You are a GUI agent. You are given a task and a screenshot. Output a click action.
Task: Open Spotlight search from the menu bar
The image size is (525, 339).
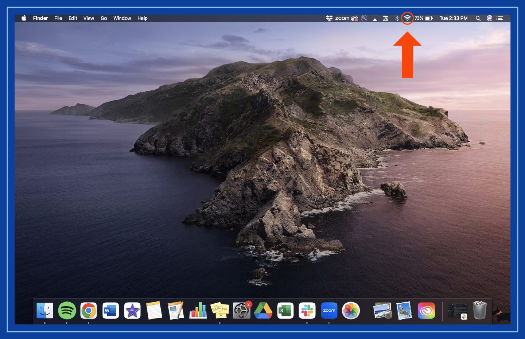[x=478, y=18]
